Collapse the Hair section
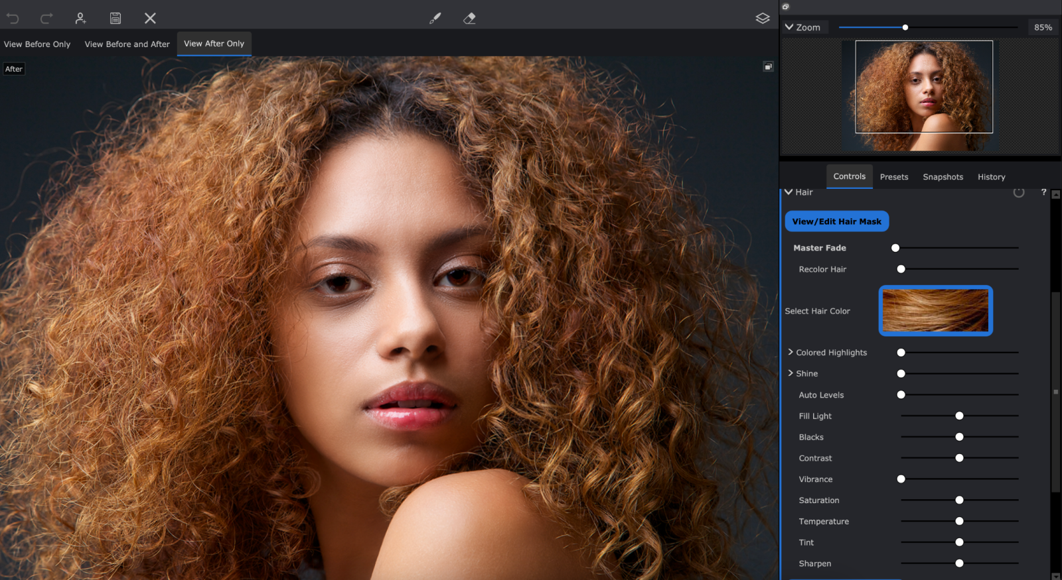The height and width of the screenshot is (580, 1062). [789, 192]
